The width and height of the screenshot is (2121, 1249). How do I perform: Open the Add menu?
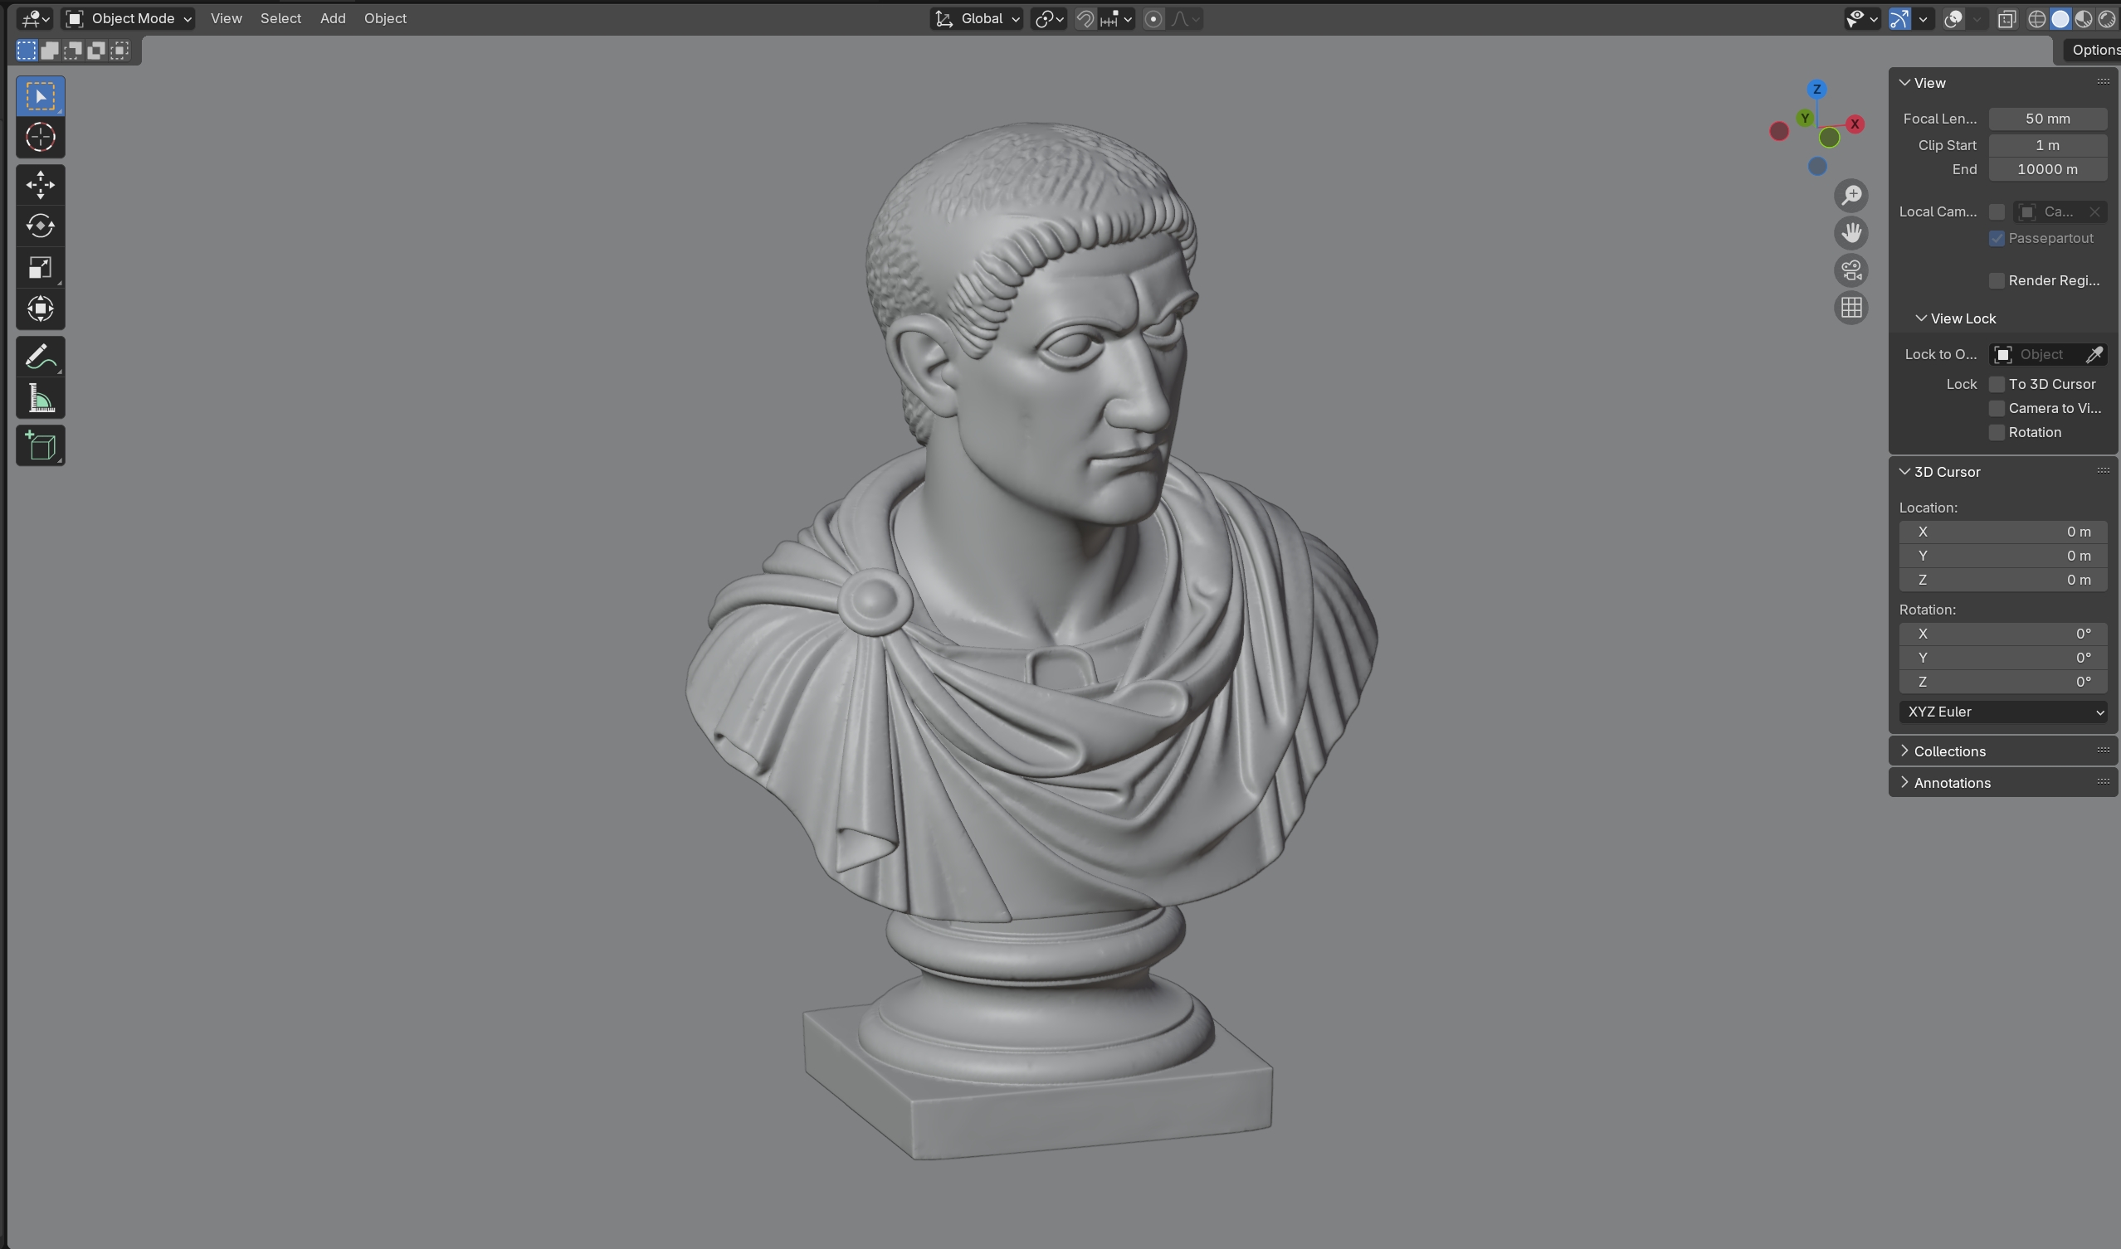(x=333, y=18)
